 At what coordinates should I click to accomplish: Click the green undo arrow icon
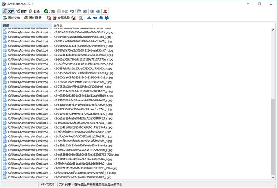72,11
